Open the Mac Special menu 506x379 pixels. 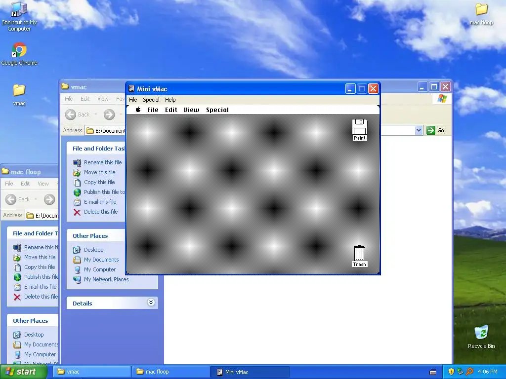click(x=217, y=110)
